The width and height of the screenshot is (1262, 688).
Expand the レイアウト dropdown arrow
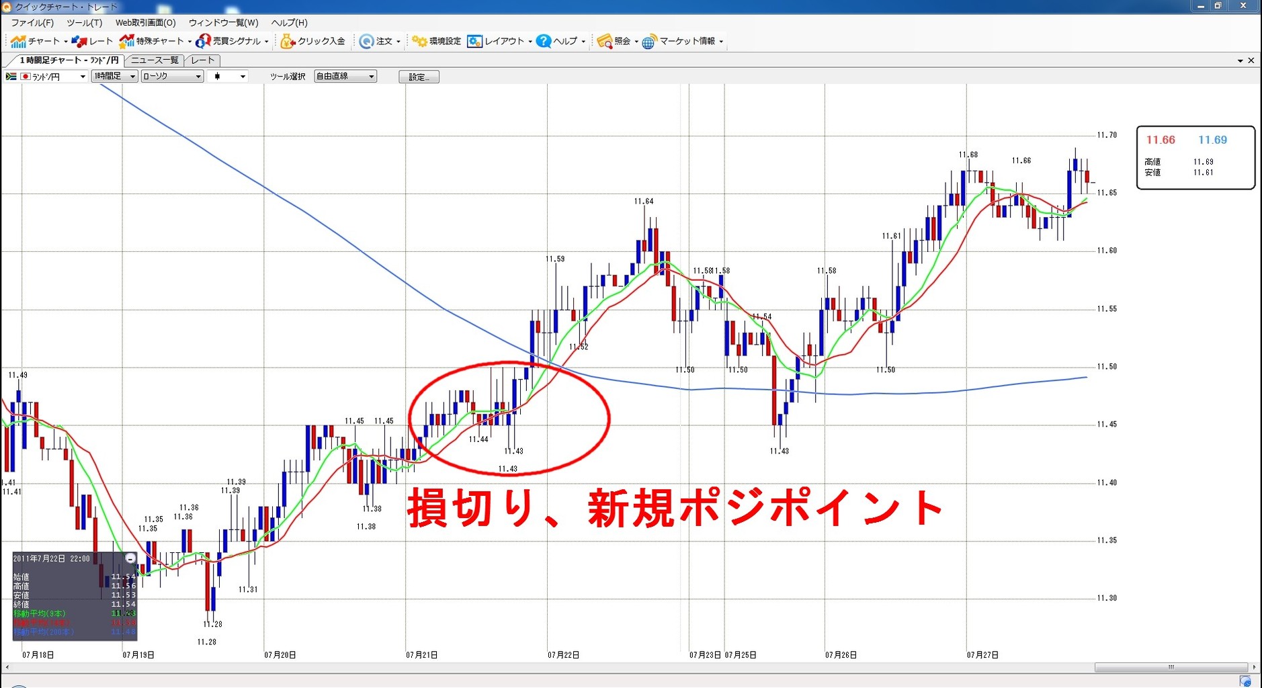point(530,42)
